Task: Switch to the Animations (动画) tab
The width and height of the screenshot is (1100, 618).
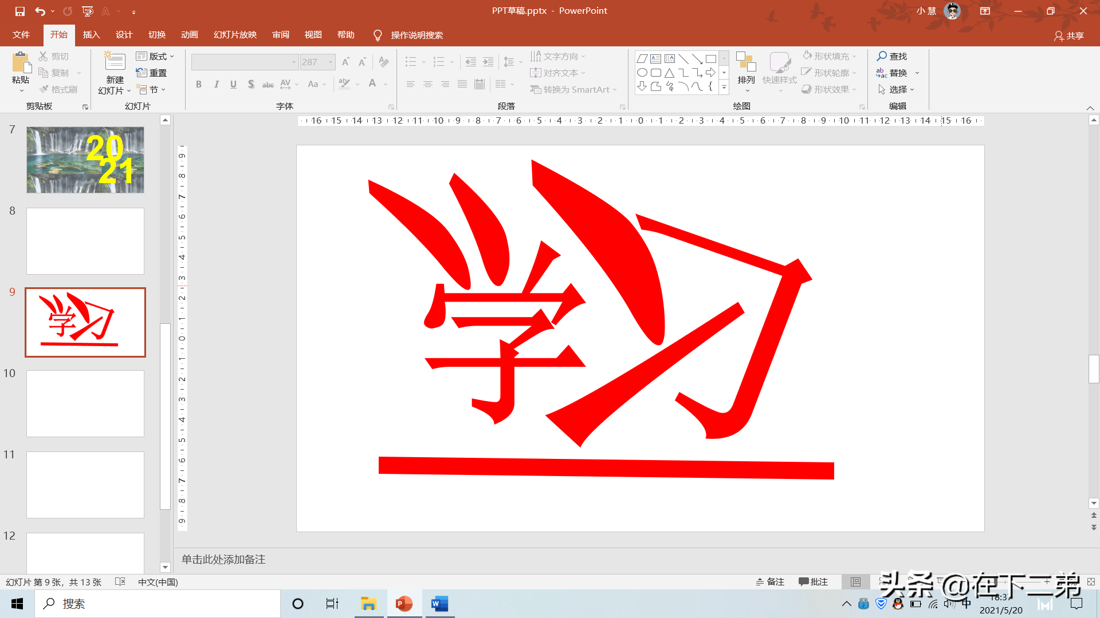Action: pos(190,35)
